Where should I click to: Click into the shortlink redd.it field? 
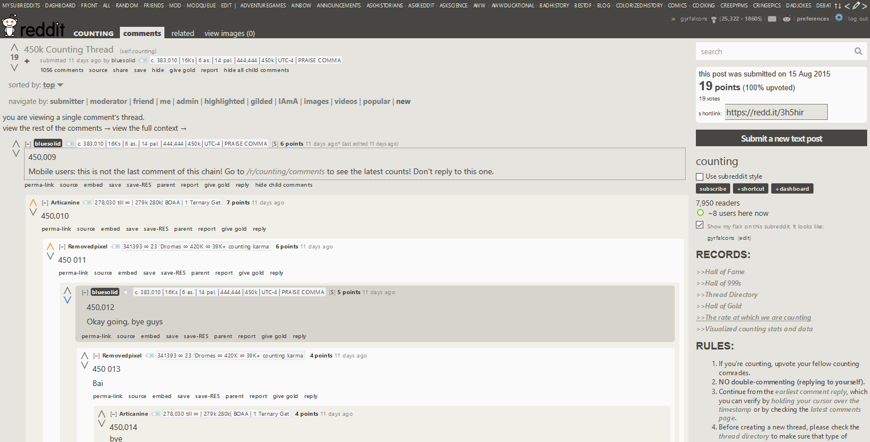point(776,112)
